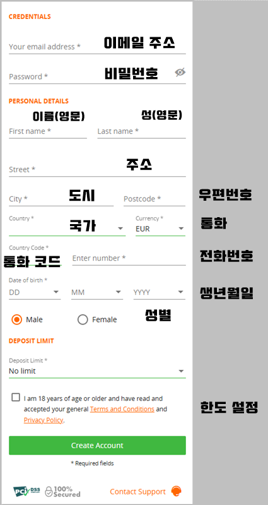
Task: Click the Enter number phone field
Action: (129, 258)
